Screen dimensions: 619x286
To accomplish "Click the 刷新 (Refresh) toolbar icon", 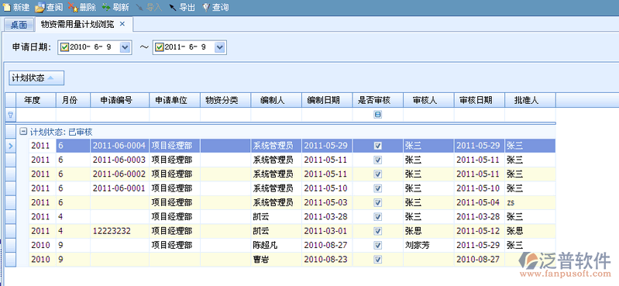I will click(106, 7).
